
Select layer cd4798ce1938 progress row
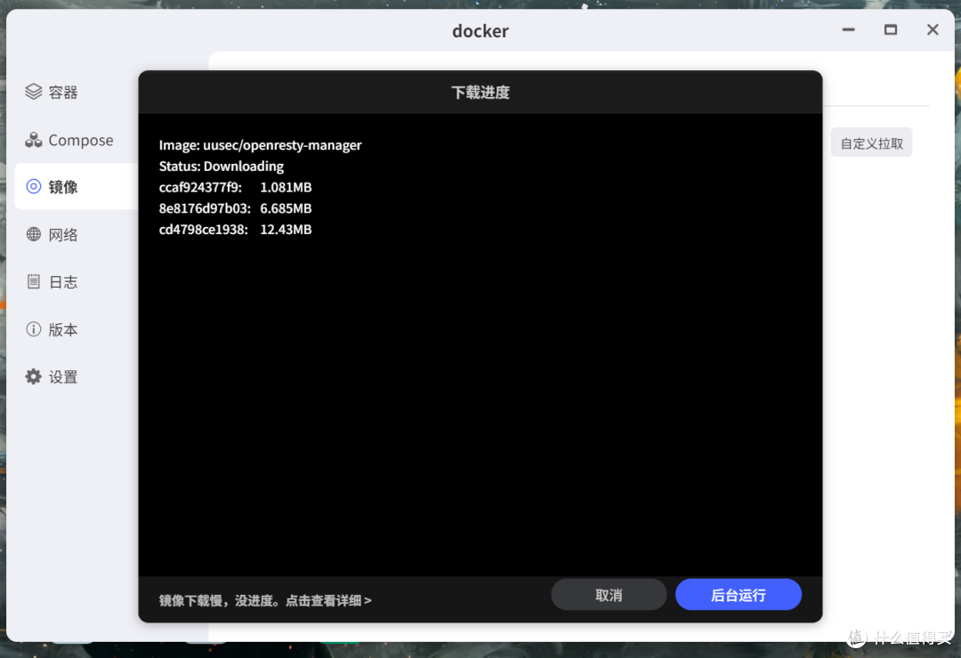tap(235, 230)
